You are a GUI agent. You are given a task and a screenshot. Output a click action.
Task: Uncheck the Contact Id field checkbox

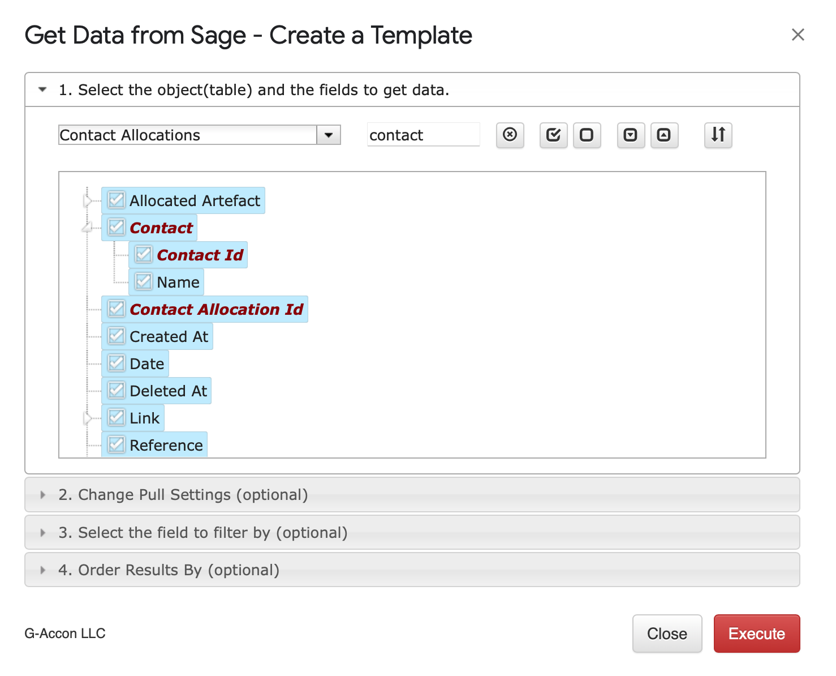click(x=144, y=255)
